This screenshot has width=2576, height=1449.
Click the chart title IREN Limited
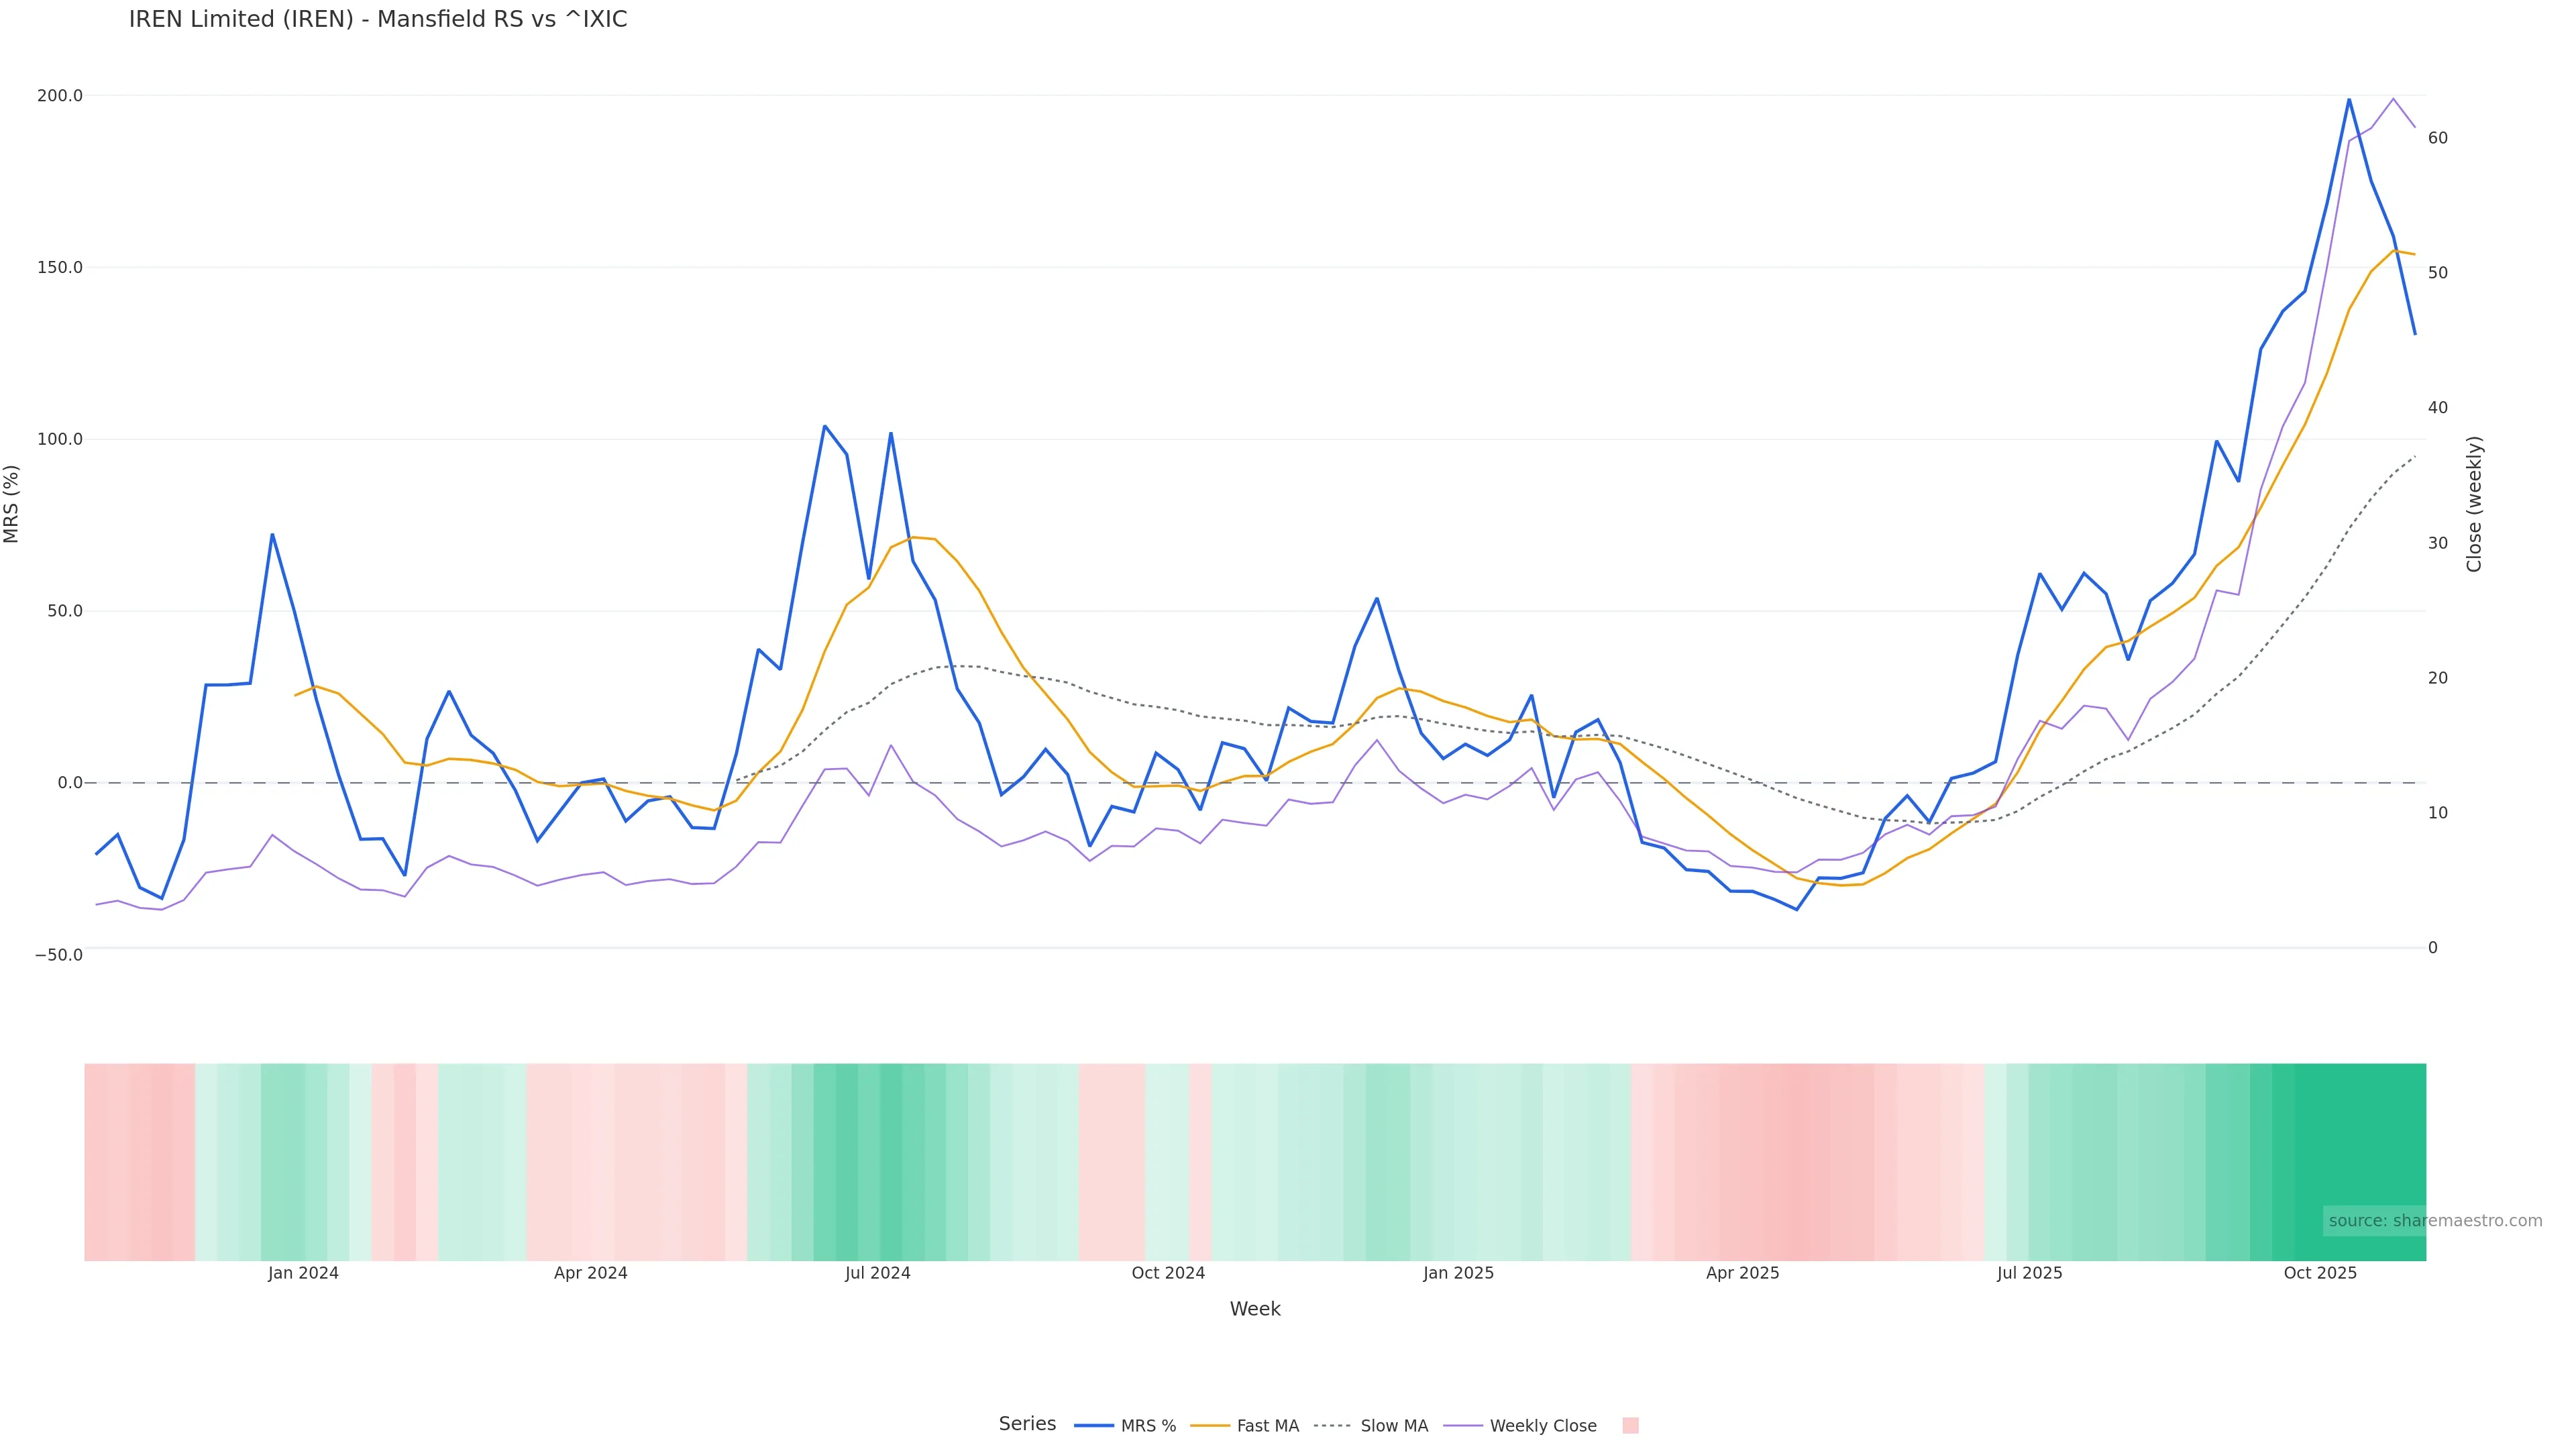(x=378, y=19)
